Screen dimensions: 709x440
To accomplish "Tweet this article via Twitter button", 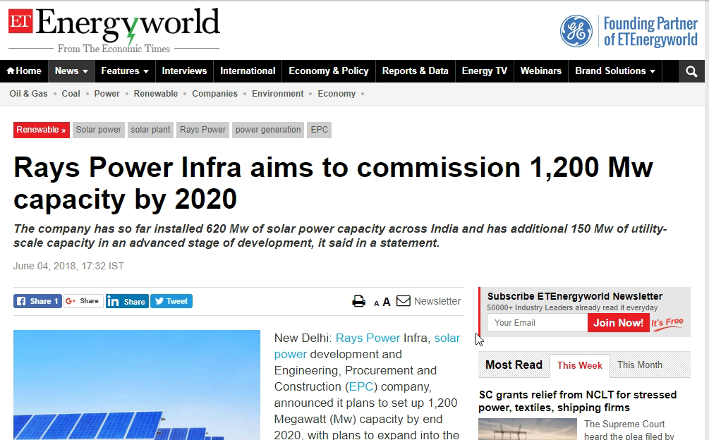I will tap(171, 301).
